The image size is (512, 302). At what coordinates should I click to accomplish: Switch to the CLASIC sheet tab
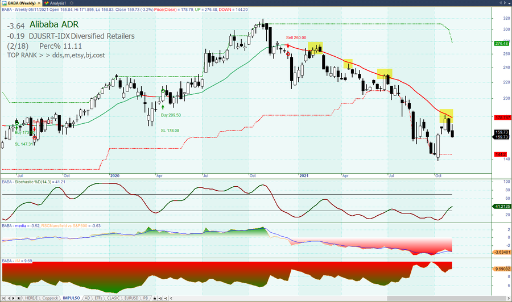click(x=113, y=298)
